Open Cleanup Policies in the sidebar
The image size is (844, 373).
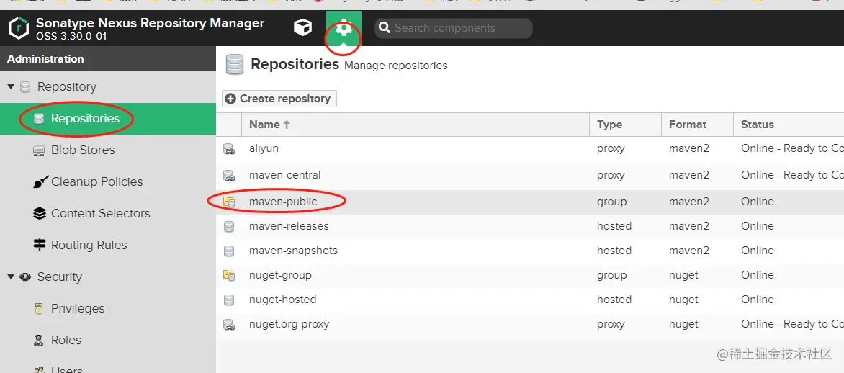click(96, 181)
